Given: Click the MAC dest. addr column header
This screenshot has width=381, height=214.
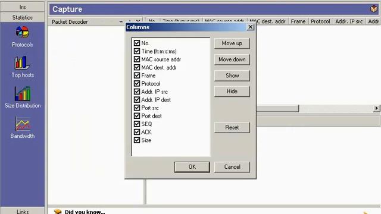Looking at the screenshot, I should click(x=268, y=21).
